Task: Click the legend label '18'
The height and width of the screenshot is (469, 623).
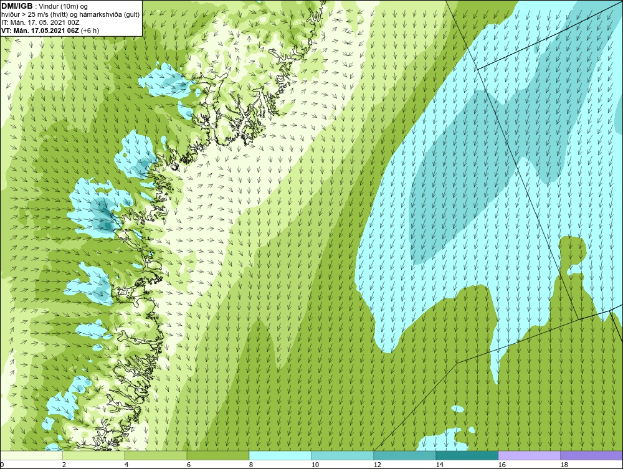Action: tap(564, 465)
